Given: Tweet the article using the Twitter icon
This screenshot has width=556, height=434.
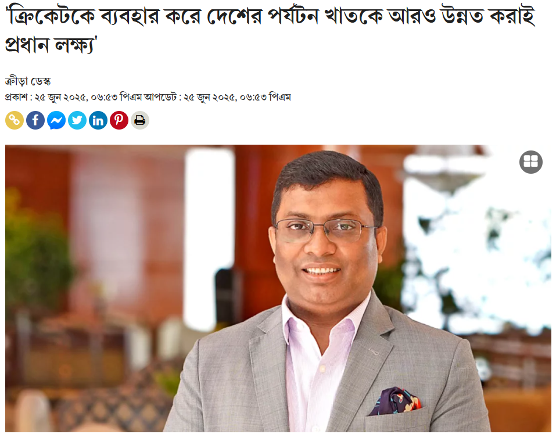Looking at the screenshot, I should [x=77, y=120].
